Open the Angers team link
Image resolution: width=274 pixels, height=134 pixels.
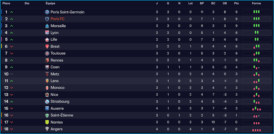point(57,129)
